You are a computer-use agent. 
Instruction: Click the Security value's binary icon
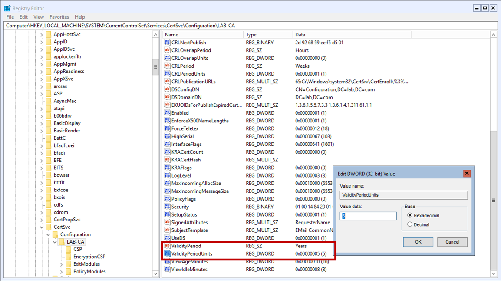point(167,207)
